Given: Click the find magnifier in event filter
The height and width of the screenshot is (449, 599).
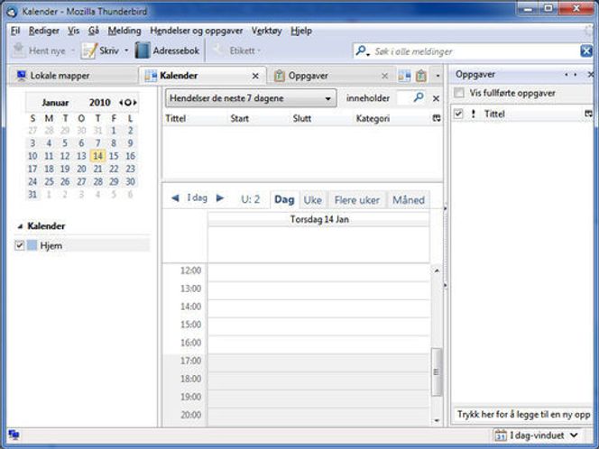Looking at the screenshot, I should (419, 97).
